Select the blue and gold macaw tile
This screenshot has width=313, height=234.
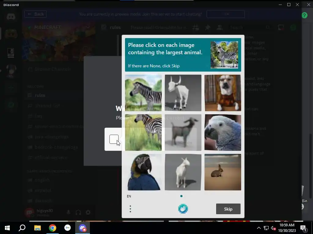click(x=143, y=172)
